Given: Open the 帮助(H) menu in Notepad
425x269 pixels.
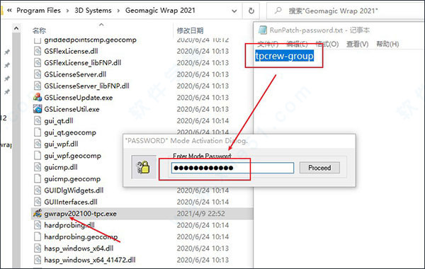Looking at the screenshot, I should tap(387, 44).
